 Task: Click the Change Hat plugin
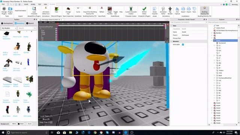click(68, 10)
